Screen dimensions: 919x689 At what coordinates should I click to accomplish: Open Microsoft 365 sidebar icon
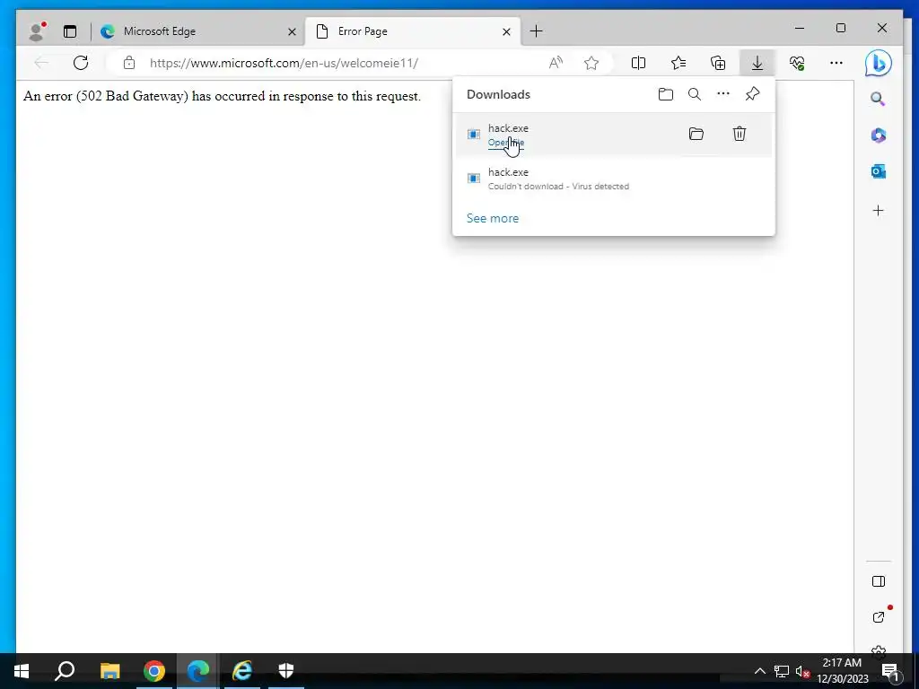tap(878, 135)
